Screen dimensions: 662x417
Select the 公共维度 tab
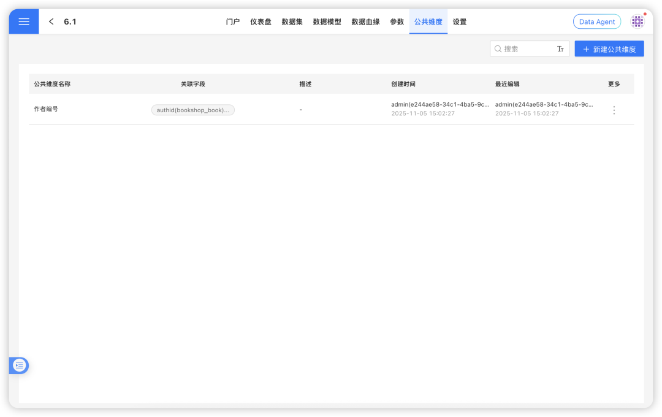[x=428, y=21]
